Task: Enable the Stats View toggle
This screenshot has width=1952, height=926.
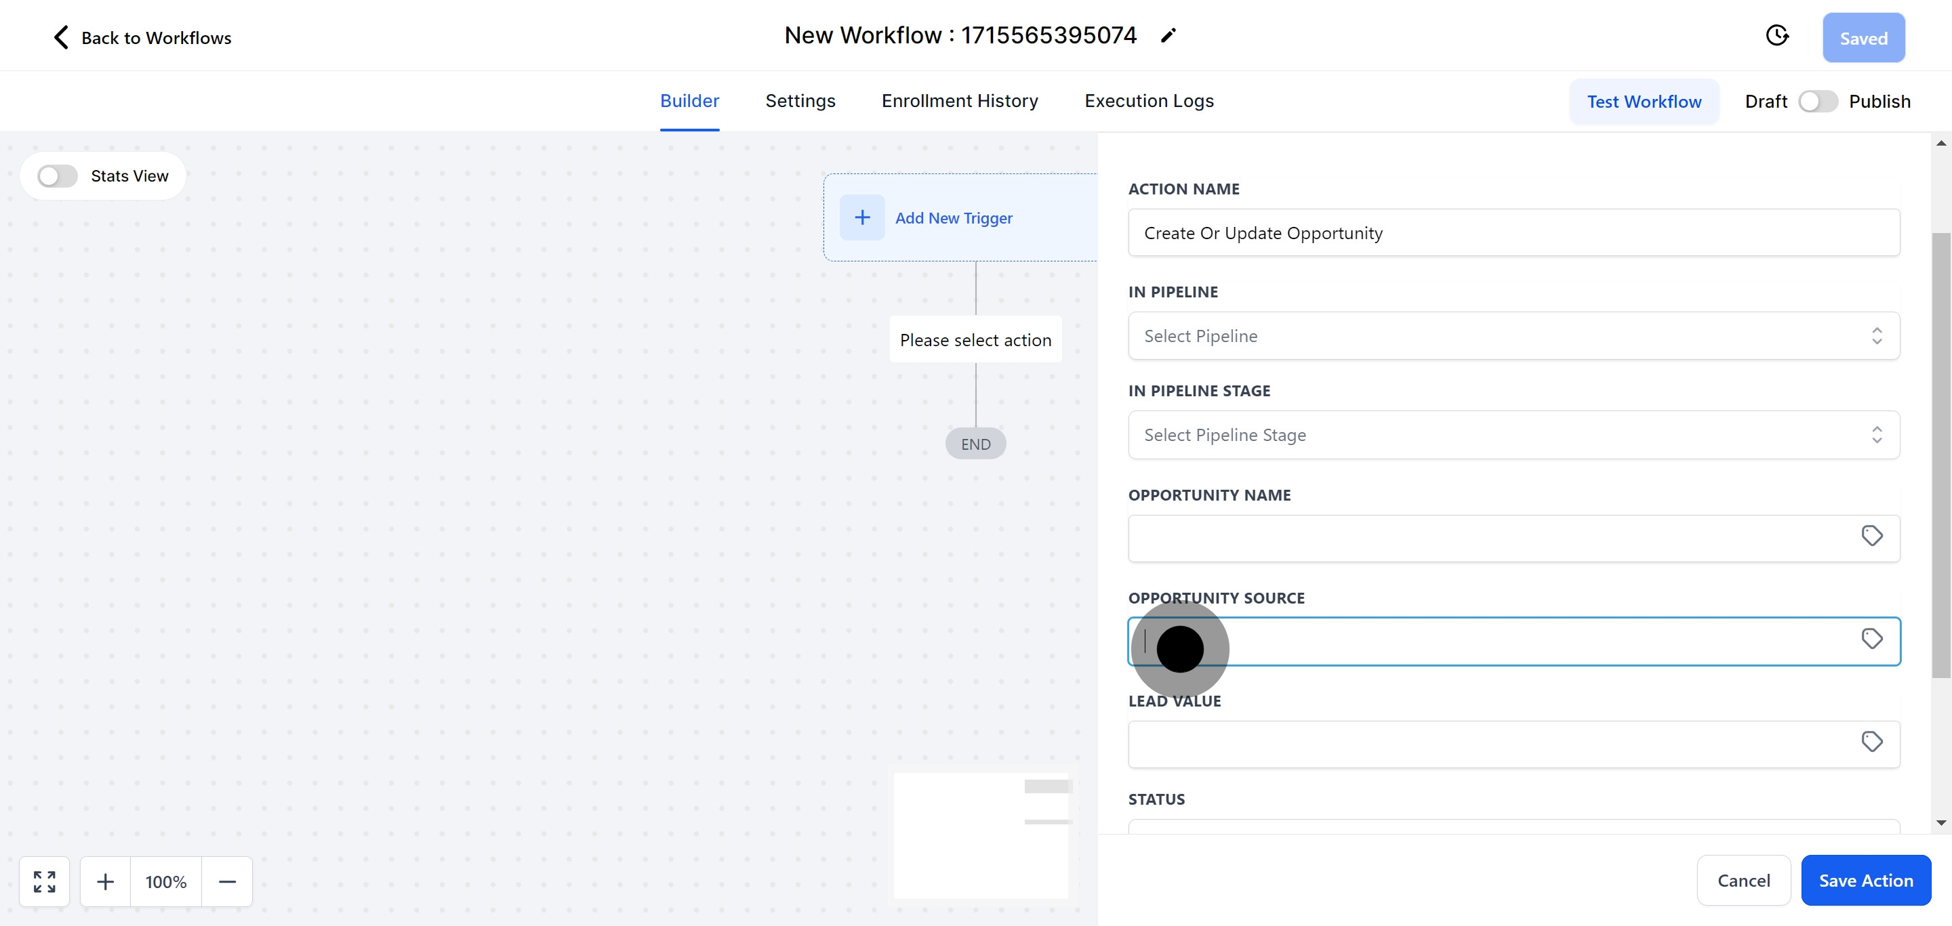Action: click(58, 176)
